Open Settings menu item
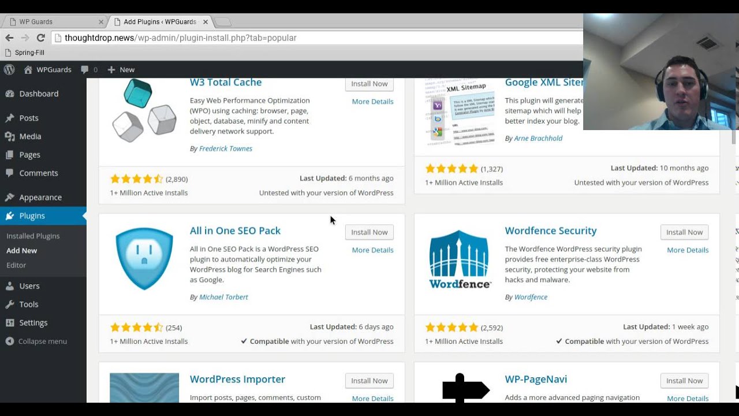This screenshot has width=739, height=416. click(43, 323)
